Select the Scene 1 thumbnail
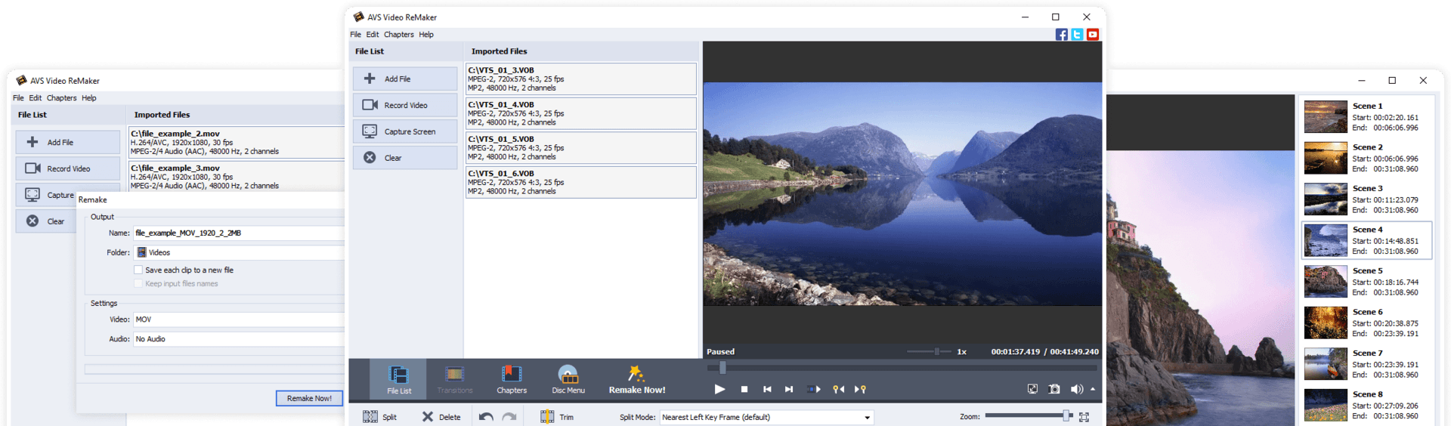This screenshot has width=1451, height=426. [1326, 117]
